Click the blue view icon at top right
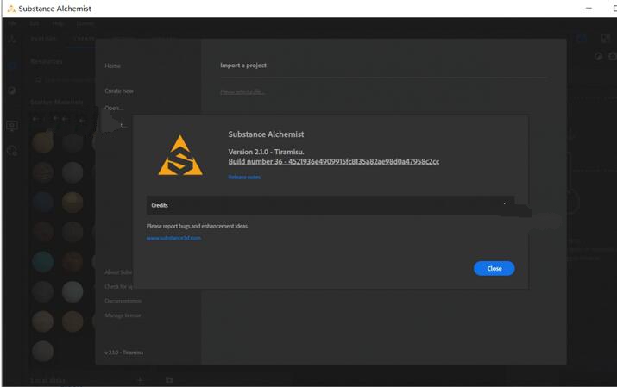Image resolution: width=617 pixels, height=387 pixels. (x=582, y=38)
